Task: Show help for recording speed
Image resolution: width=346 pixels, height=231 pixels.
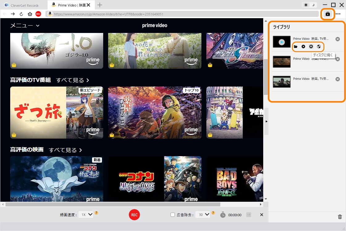Action: pos(96,213)
